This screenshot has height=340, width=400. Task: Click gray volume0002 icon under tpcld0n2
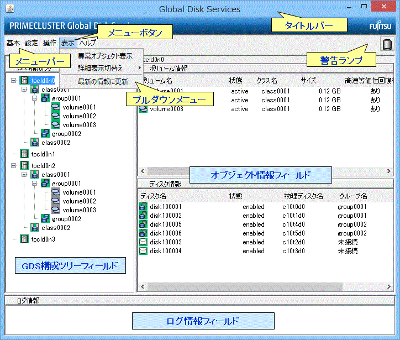point(56,201)
